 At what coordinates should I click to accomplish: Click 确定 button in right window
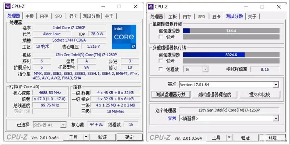(273, 137)
